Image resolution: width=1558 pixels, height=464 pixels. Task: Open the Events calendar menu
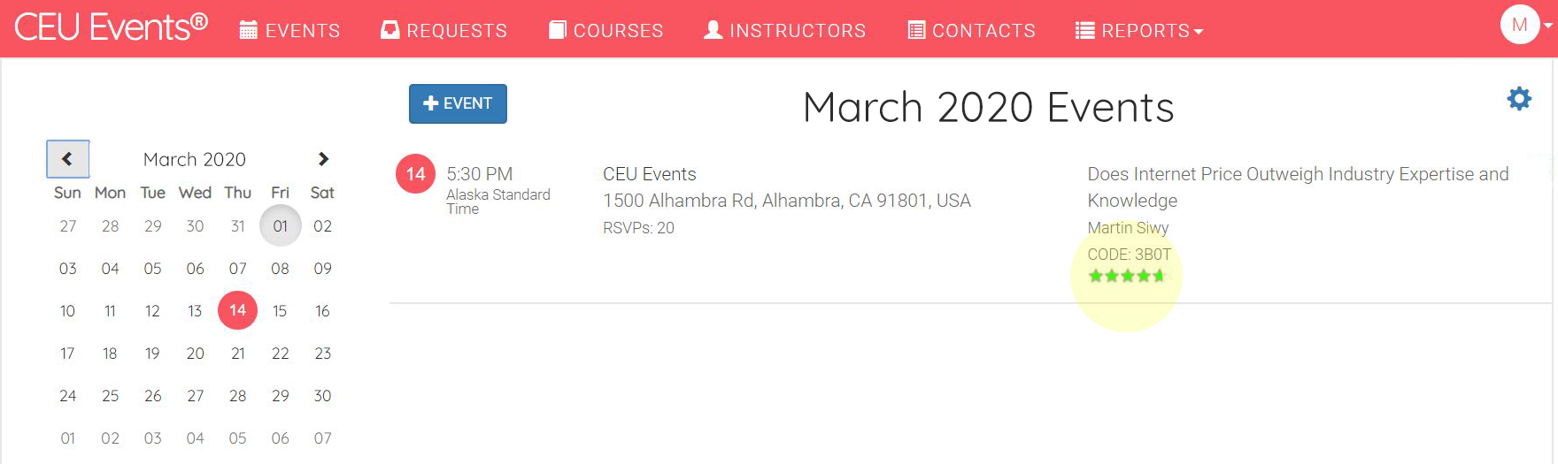pyautogui.click(x=290, y=31)
